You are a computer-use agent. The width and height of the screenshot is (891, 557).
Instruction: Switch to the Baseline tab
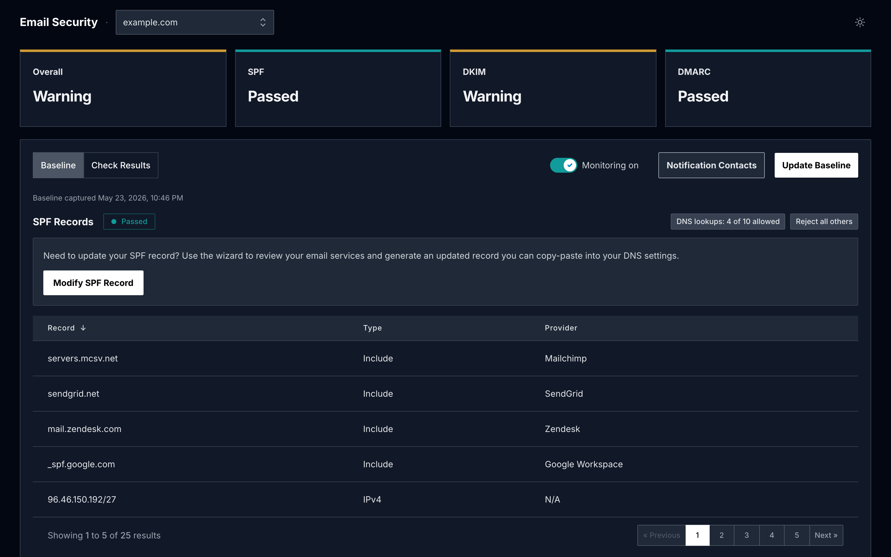(58, 166)
